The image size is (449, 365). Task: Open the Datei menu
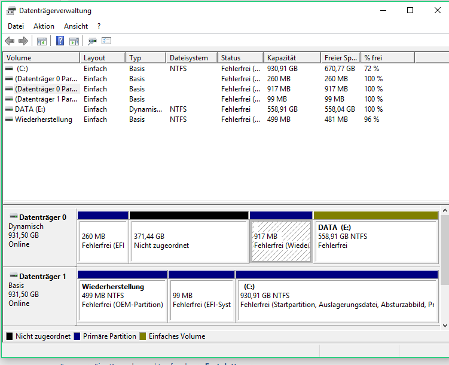click(x=16, y=26)
